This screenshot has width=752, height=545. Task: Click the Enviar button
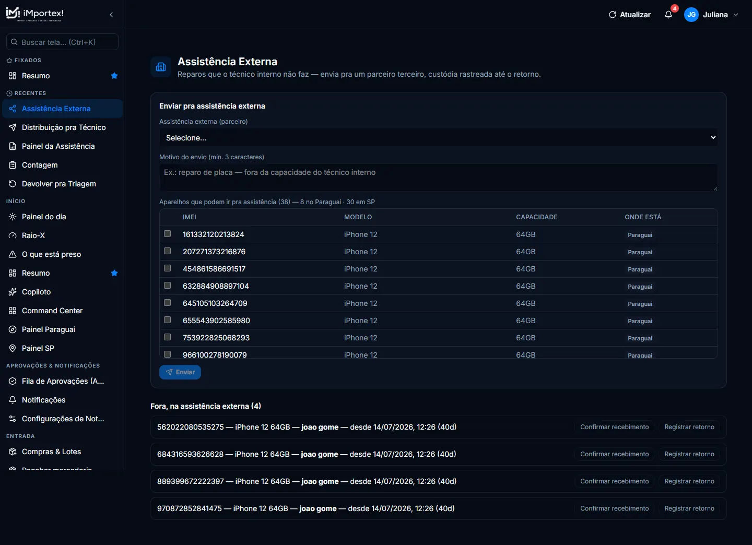(x=180, y=372)
